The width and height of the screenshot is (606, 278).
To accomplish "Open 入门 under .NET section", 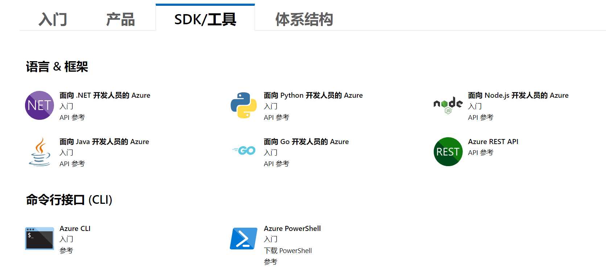I will [x=66, y=106].
